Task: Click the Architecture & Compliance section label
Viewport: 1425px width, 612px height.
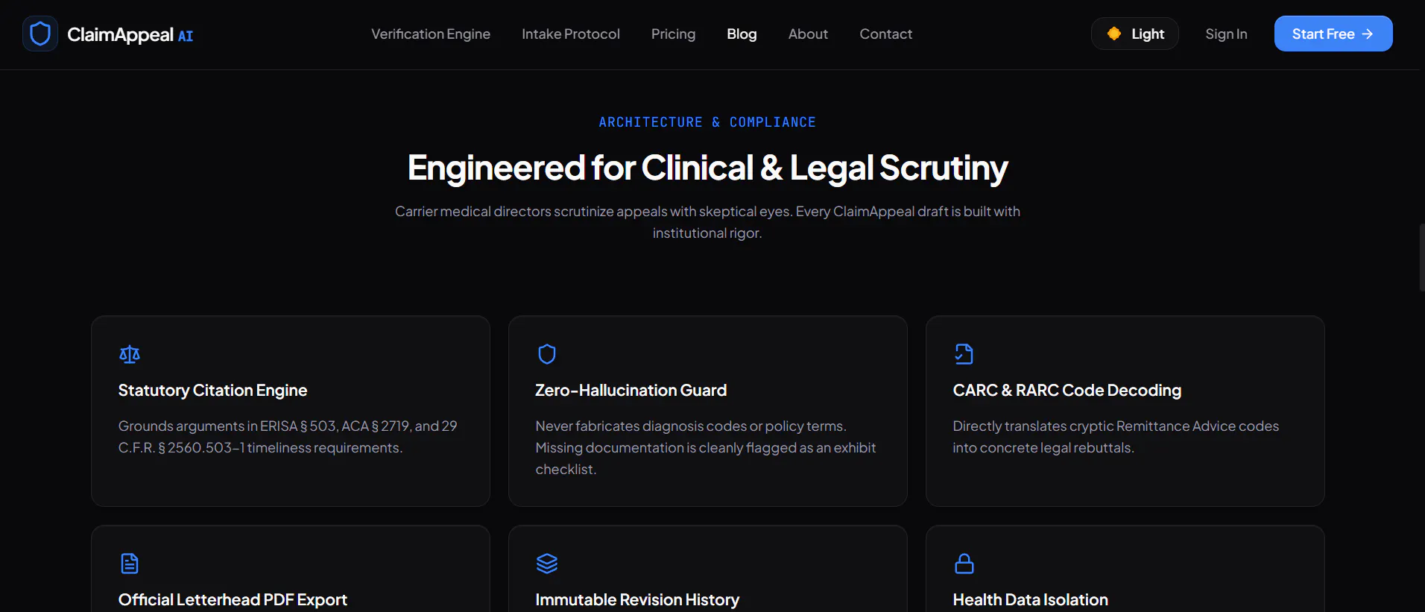Action: coord(707,122)
